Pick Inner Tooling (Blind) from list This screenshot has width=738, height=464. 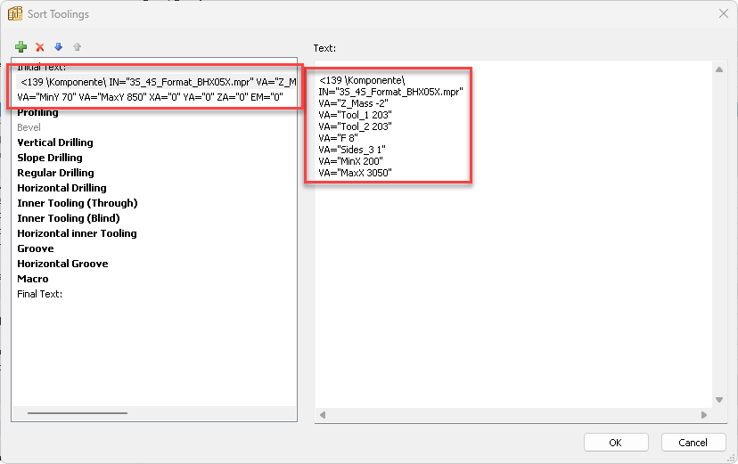[x=68, y=218]
